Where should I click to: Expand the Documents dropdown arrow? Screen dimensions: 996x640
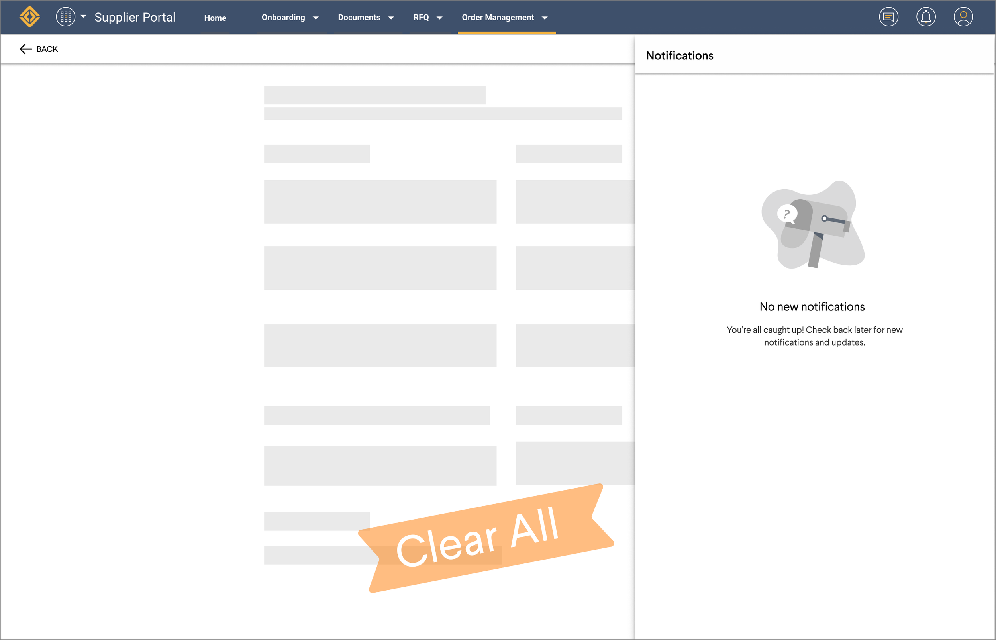click(x=391, y=18)
